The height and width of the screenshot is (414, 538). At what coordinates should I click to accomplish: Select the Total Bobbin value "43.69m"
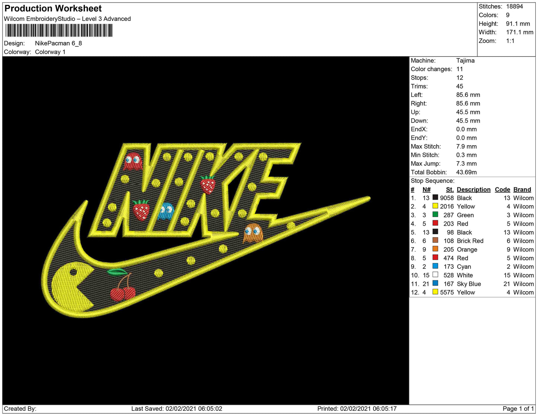(x=467, y=172)
